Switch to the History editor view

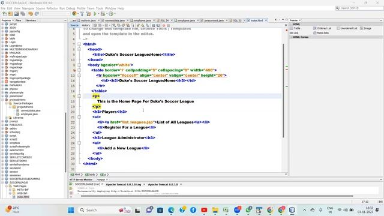click(x=86, y=25)
